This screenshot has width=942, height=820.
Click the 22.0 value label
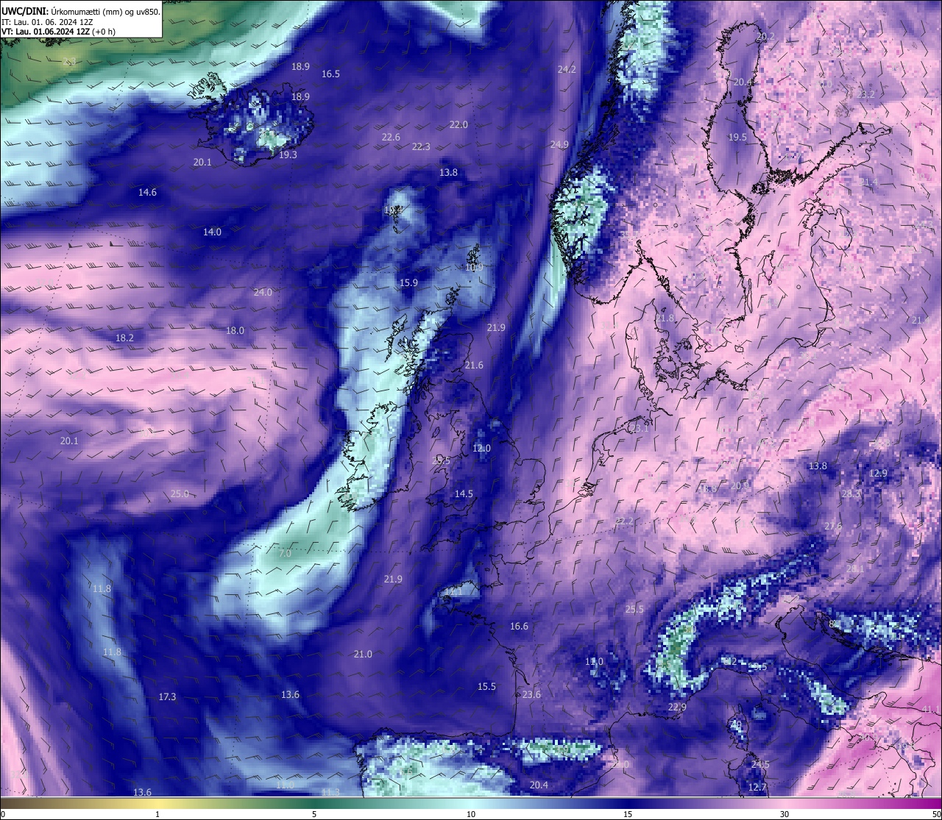point(458,125)
